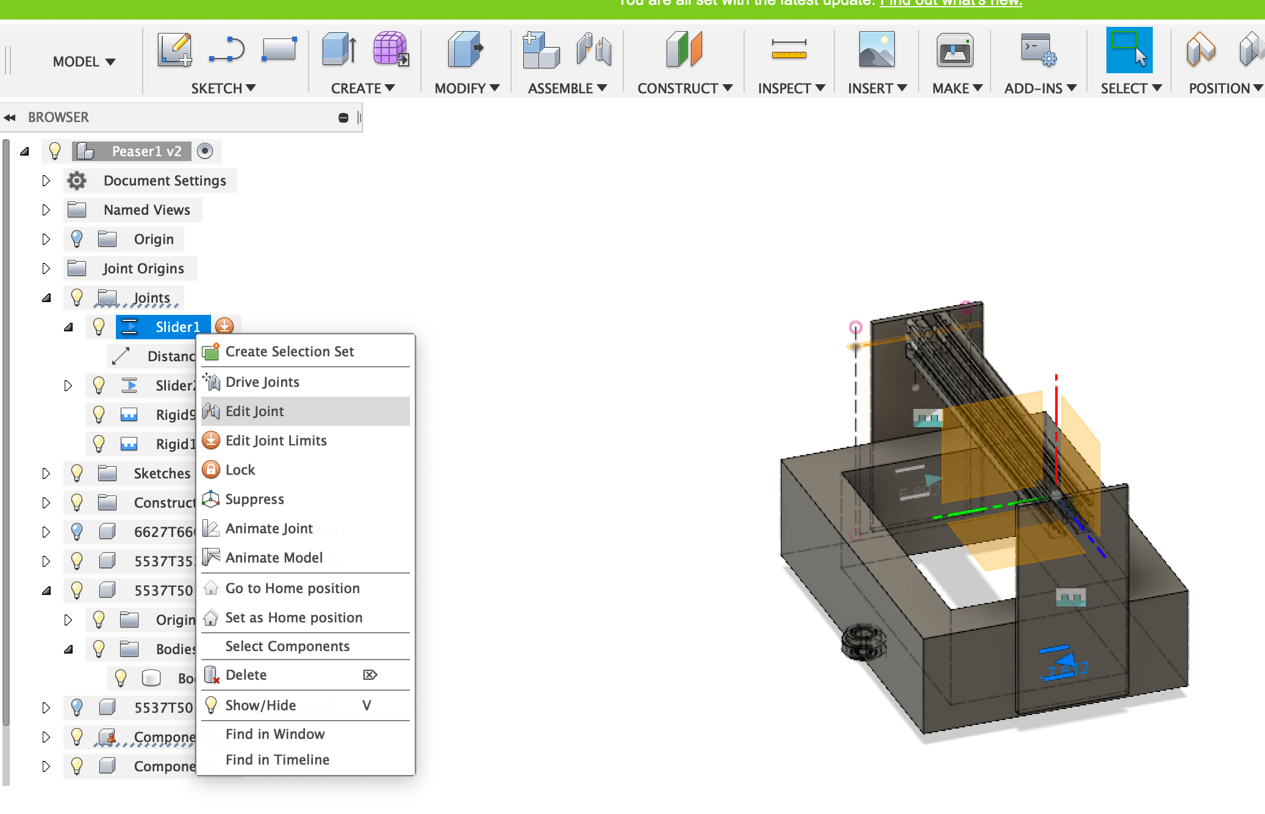Expand the Document Settings tree node

[46, 181]
